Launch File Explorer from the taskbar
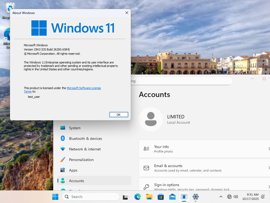270x203 pixels. click(x=149, y=197)
